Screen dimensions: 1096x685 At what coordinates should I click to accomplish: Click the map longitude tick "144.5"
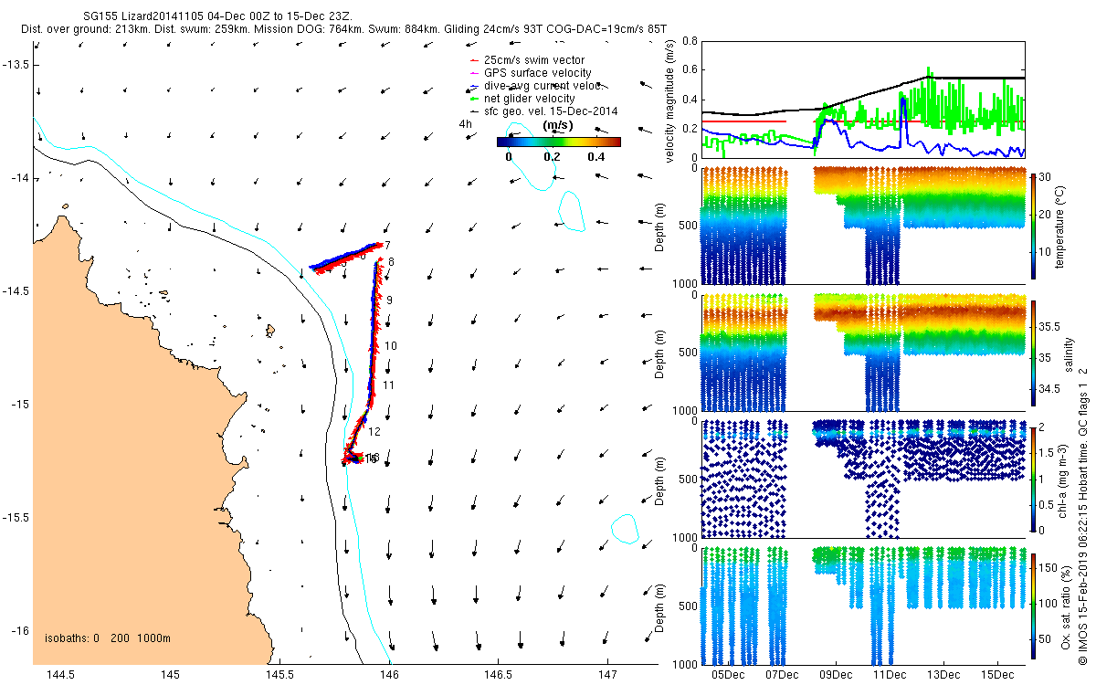[x=59, y=675]
